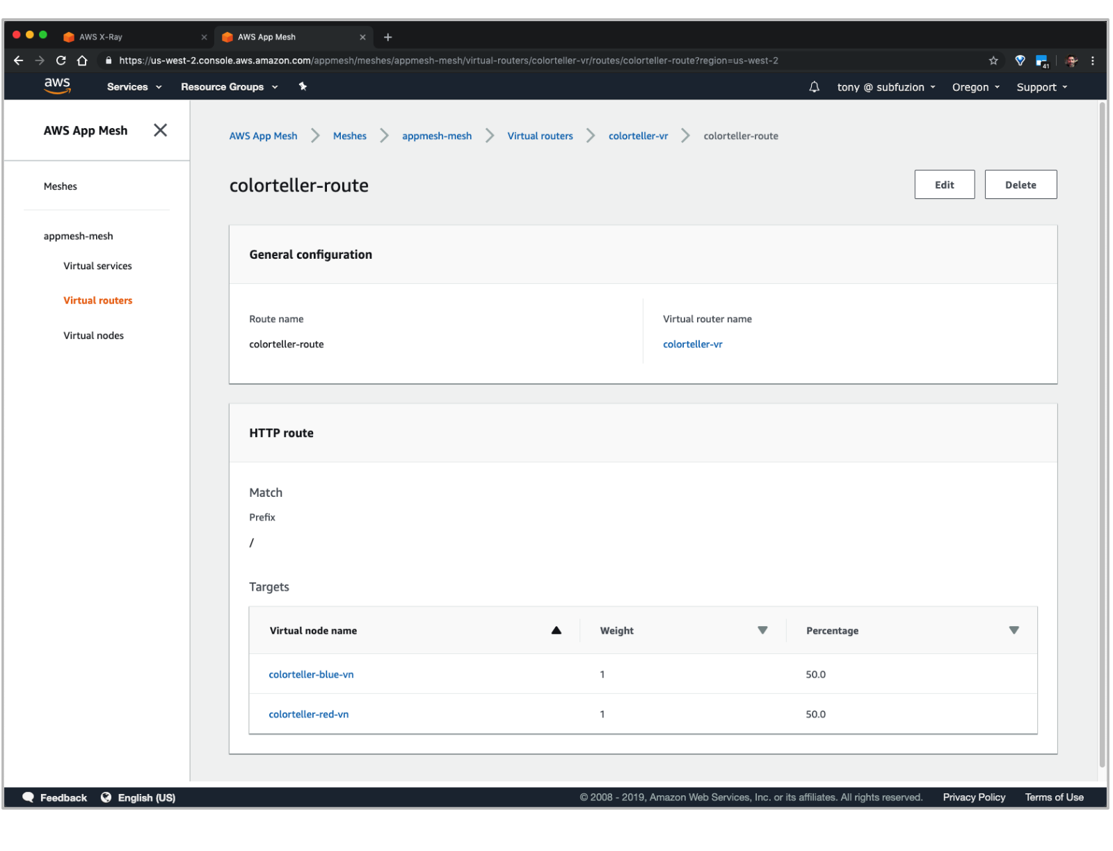The height and width of the screenshot is (851, 1113).
Task: Click AWS App Mesh breadcrumb link
Action: coord(263,136)
